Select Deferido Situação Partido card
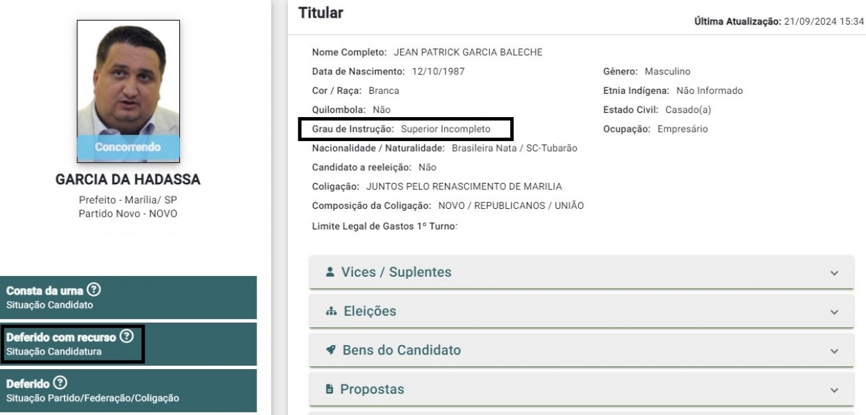The width and height of the screenshot is (866, 415). pyautogui.click(x=128, y=390)
